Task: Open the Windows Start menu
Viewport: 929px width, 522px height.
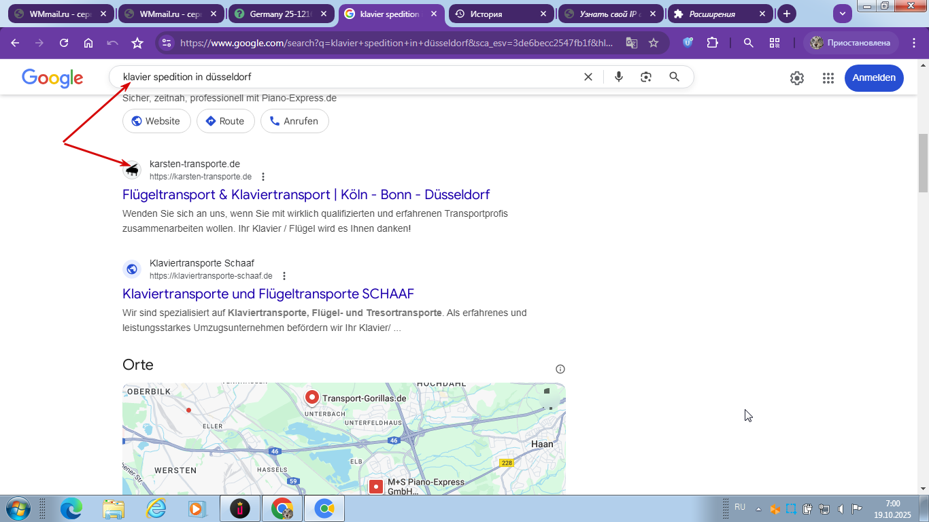Action: pyautogui.click(x=17, y=508)
